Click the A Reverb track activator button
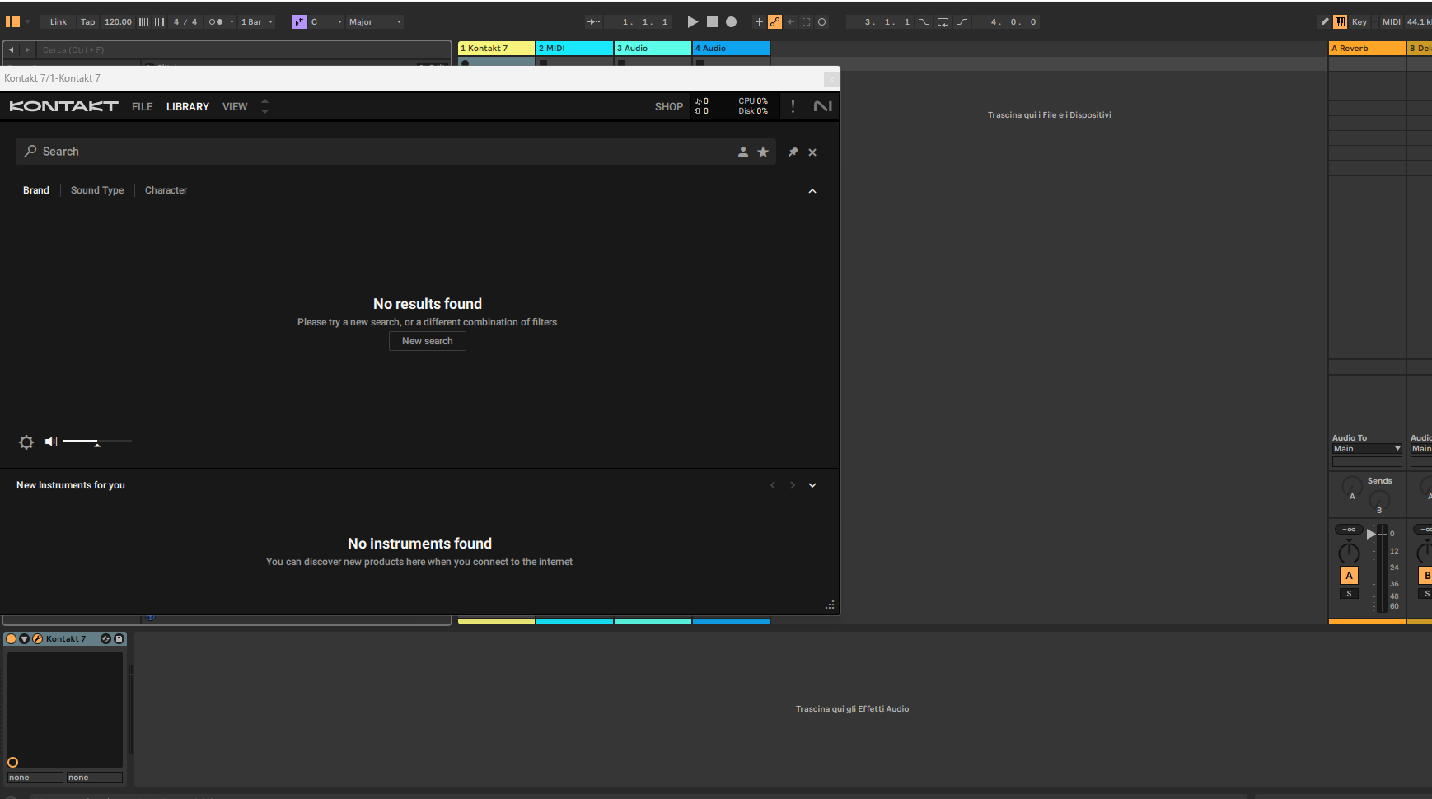The image size is (1432, 799). coord(1349,576)
